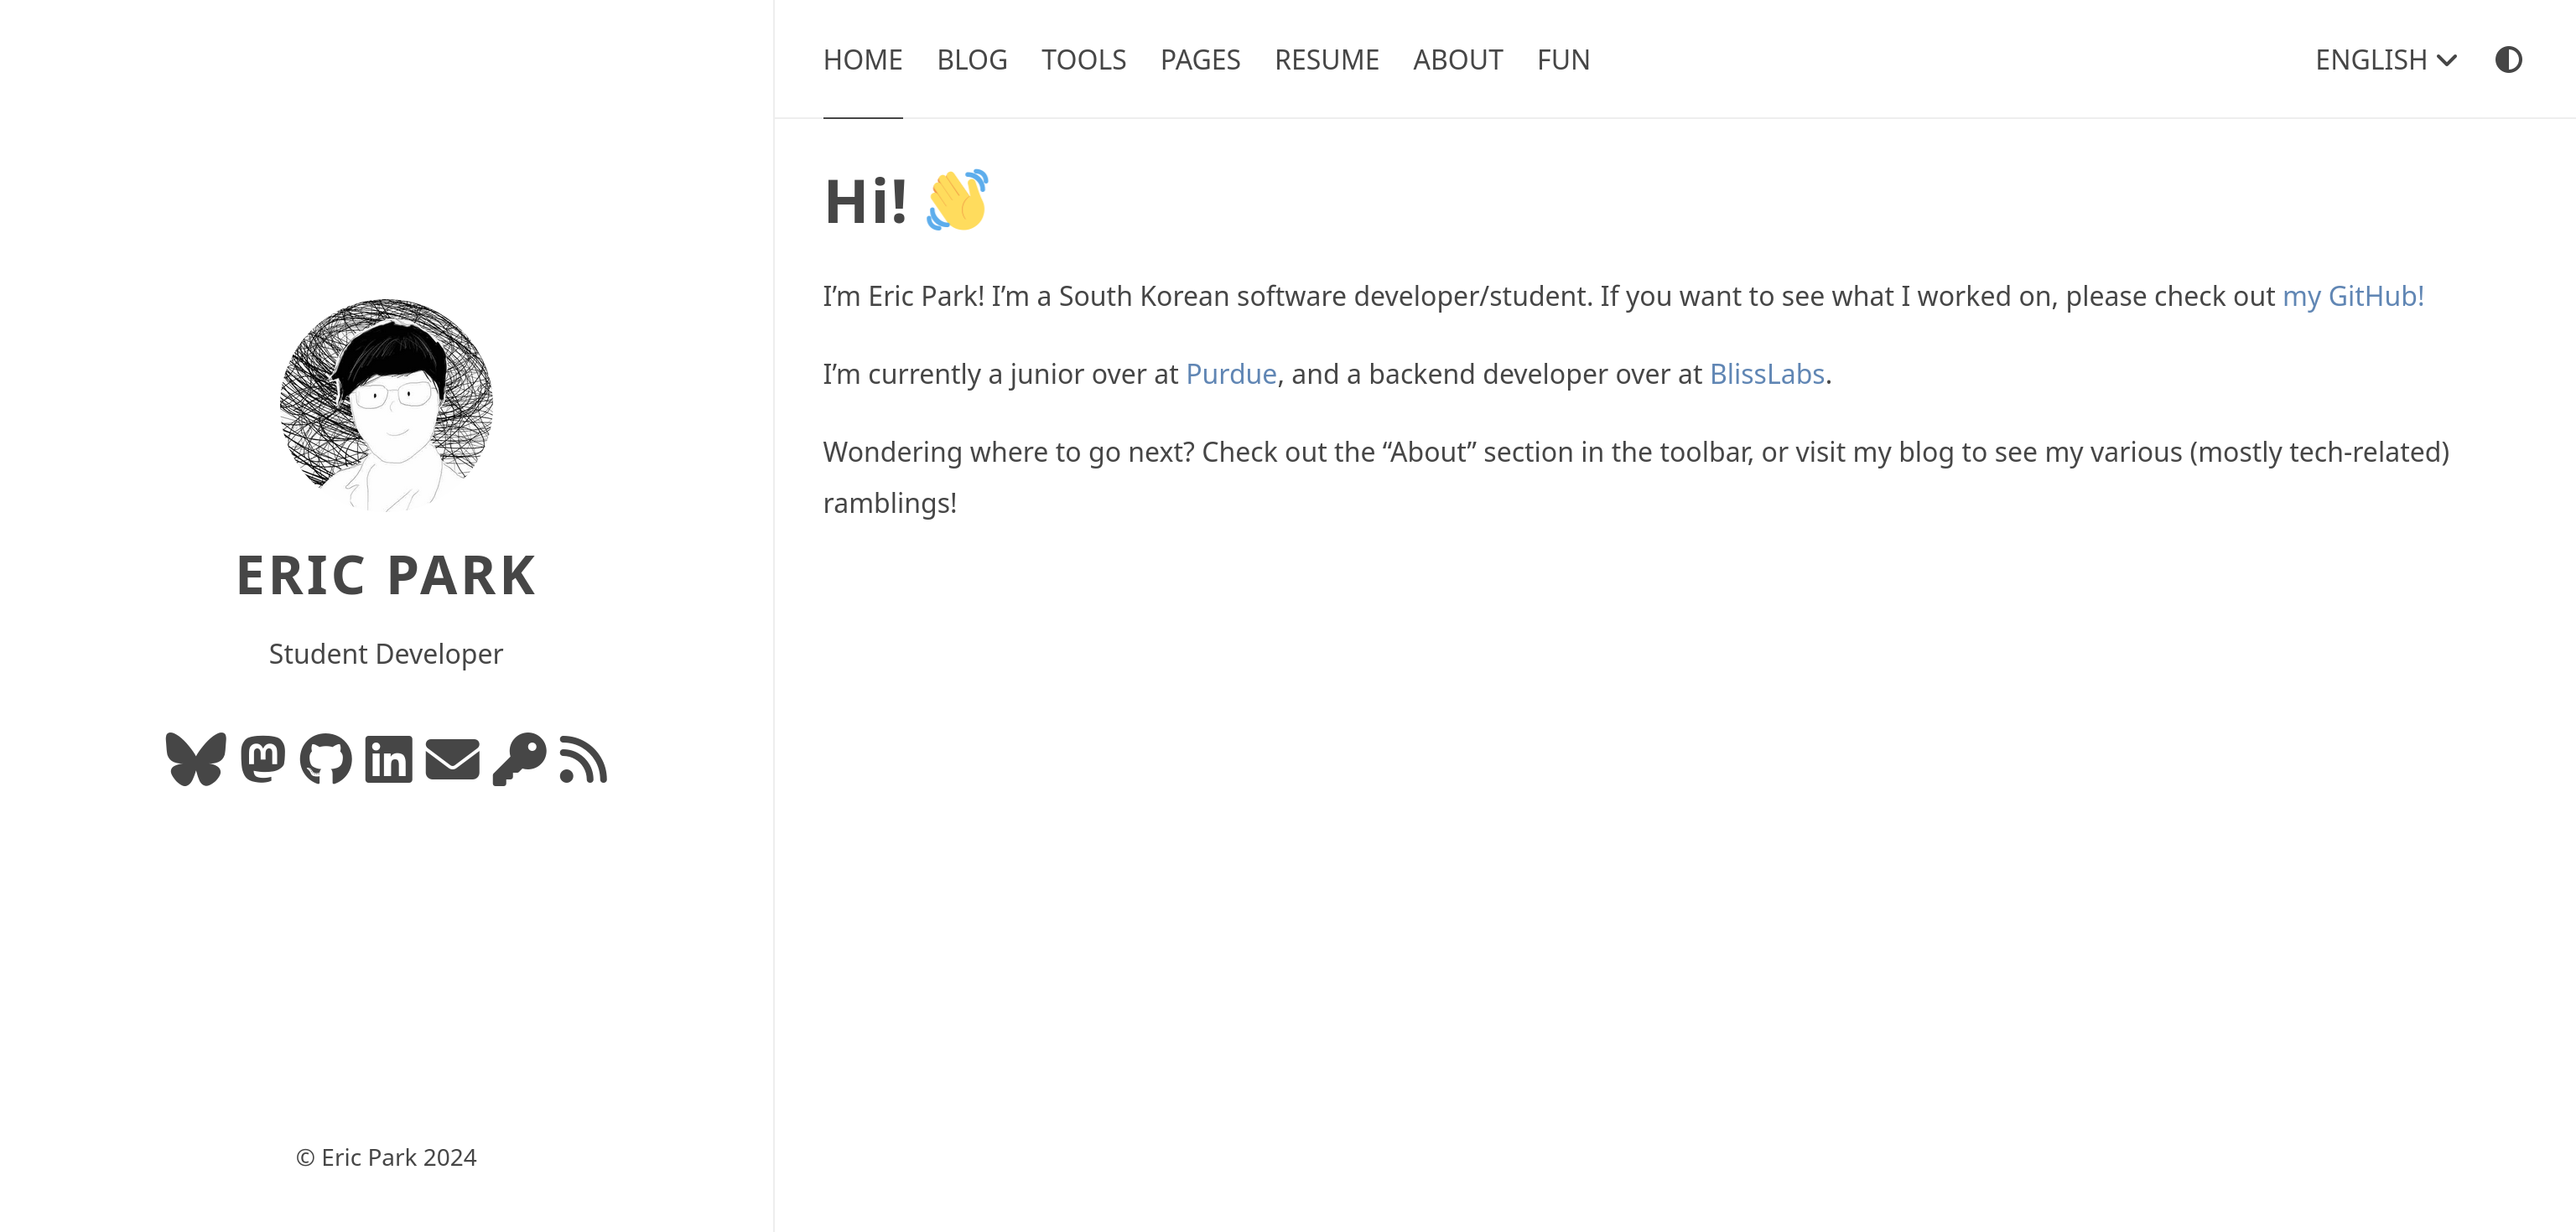Follow the "my GitHub!" link
The image size is (2576, 1232).
coord(2353,297)
